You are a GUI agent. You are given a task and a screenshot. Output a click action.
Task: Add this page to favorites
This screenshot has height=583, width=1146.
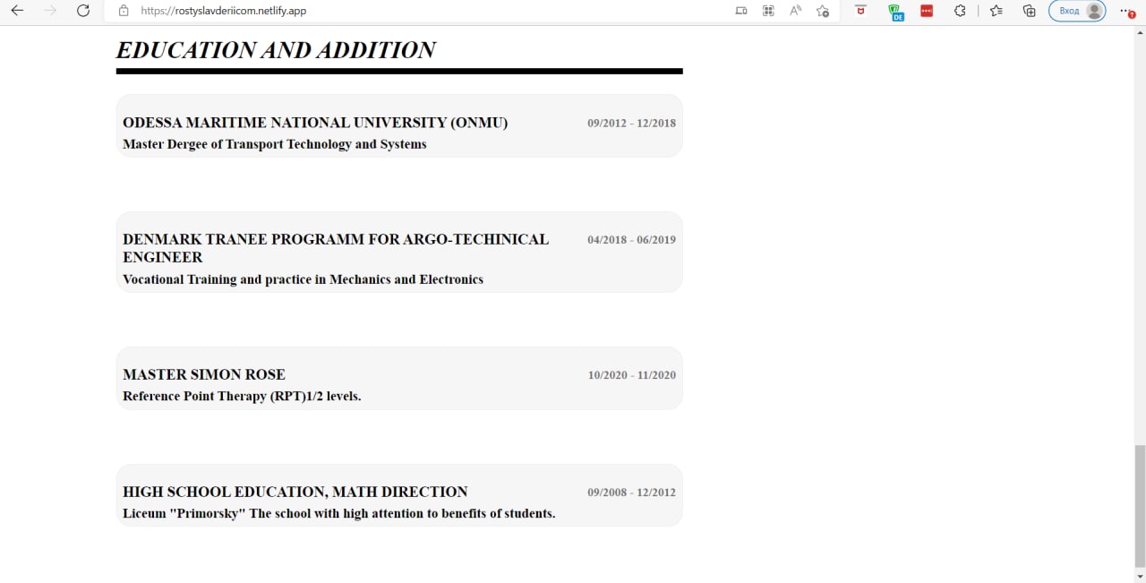point(823,11)
